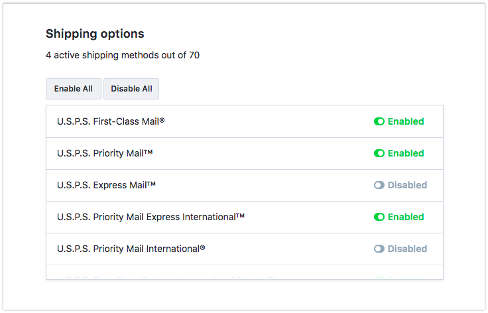This screenshot has width=488, height=313.
Task: Enable the U.S.P.S. Express Mail switch
Action: click(x=379, y=186)
